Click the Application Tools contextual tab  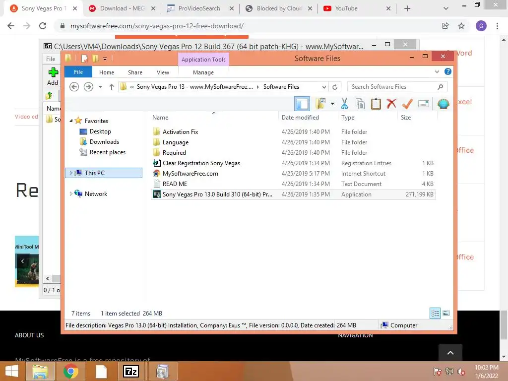(203, 60)
